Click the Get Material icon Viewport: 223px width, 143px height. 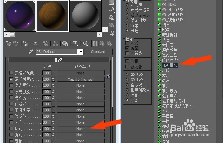click(9, 43)
